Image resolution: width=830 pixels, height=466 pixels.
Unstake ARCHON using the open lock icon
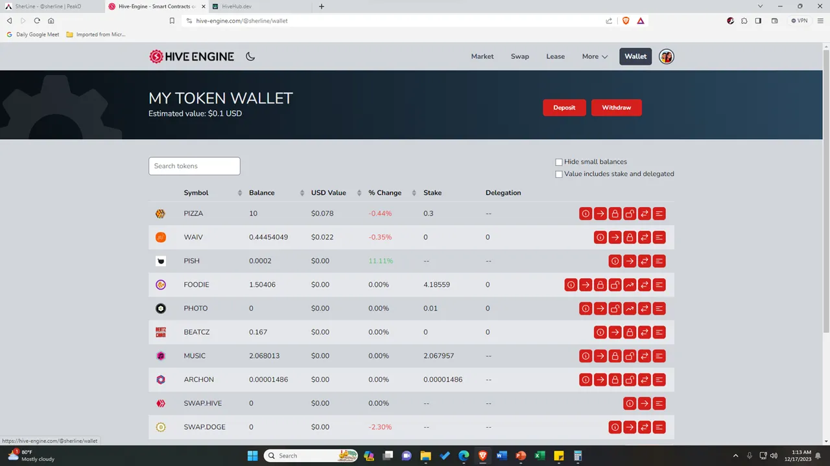630,380
